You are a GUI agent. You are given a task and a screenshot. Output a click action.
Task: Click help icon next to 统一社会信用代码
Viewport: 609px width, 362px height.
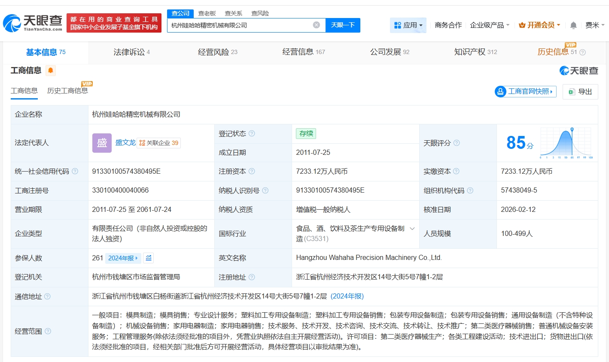75,171
